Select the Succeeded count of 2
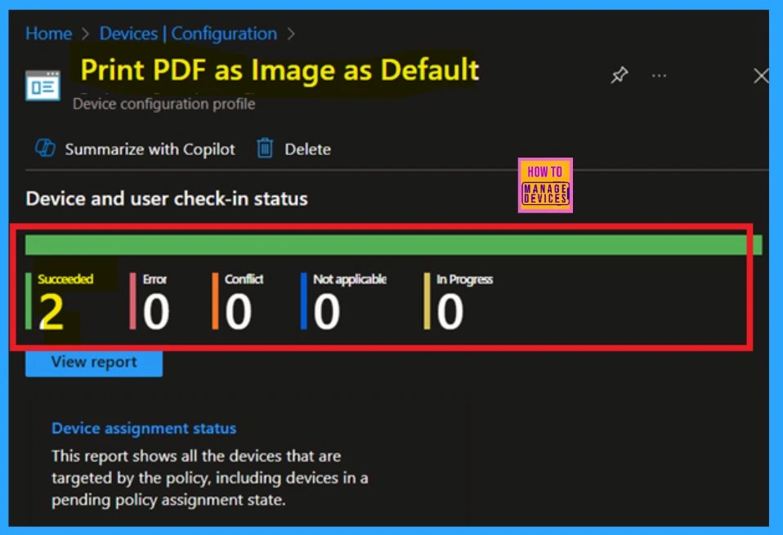The width and height of the screenshot is (783, 535). point(51,311)
